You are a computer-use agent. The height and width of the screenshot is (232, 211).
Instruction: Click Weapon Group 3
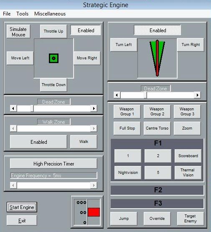187,112
